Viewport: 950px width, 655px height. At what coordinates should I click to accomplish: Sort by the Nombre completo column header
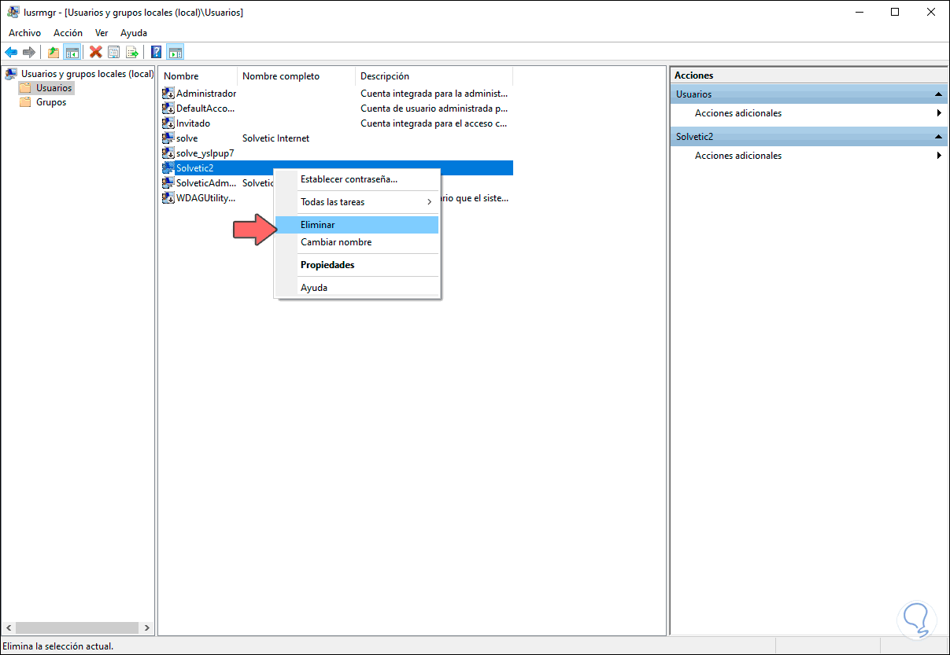pos(296,76)
